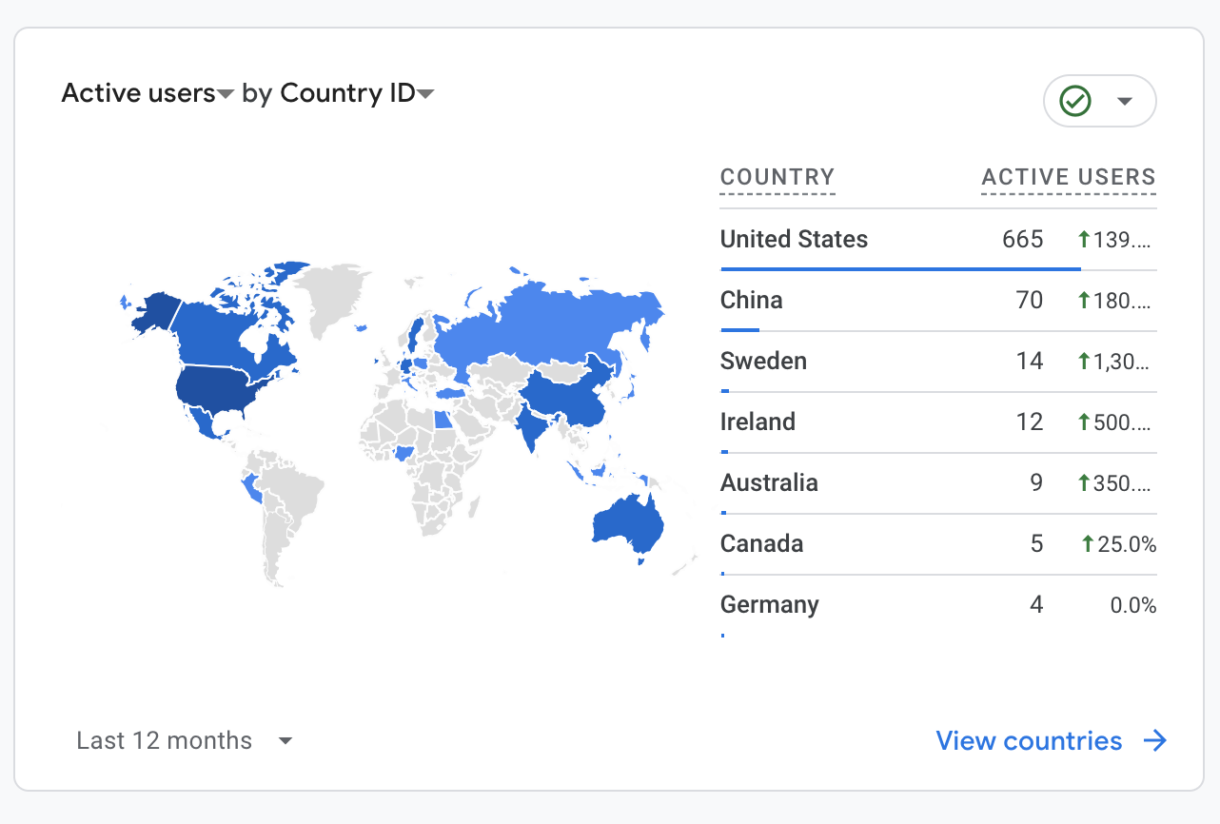
Task: Open the View countries report link
Action: pos(1029,741)
